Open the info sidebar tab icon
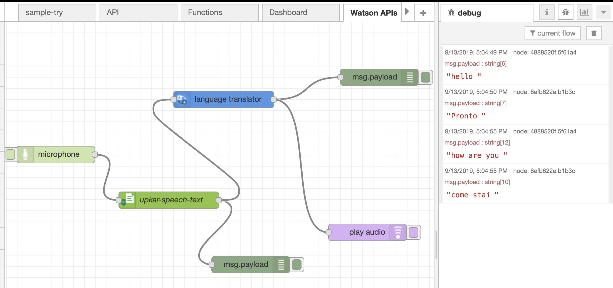613x288 pixels. 547,12
